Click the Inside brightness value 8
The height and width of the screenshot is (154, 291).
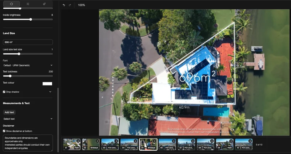[52, 15]
